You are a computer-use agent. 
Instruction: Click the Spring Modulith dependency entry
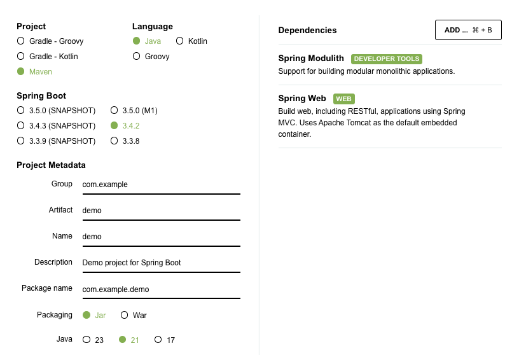[390, 65]
